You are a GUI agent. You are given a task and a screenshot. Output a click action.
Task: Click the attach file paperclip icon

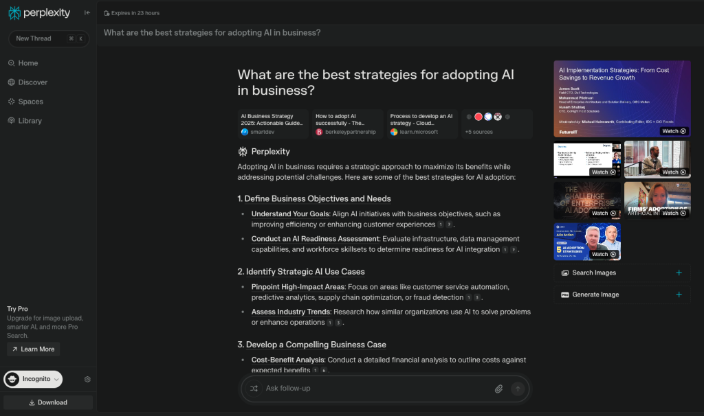point(499,389)
